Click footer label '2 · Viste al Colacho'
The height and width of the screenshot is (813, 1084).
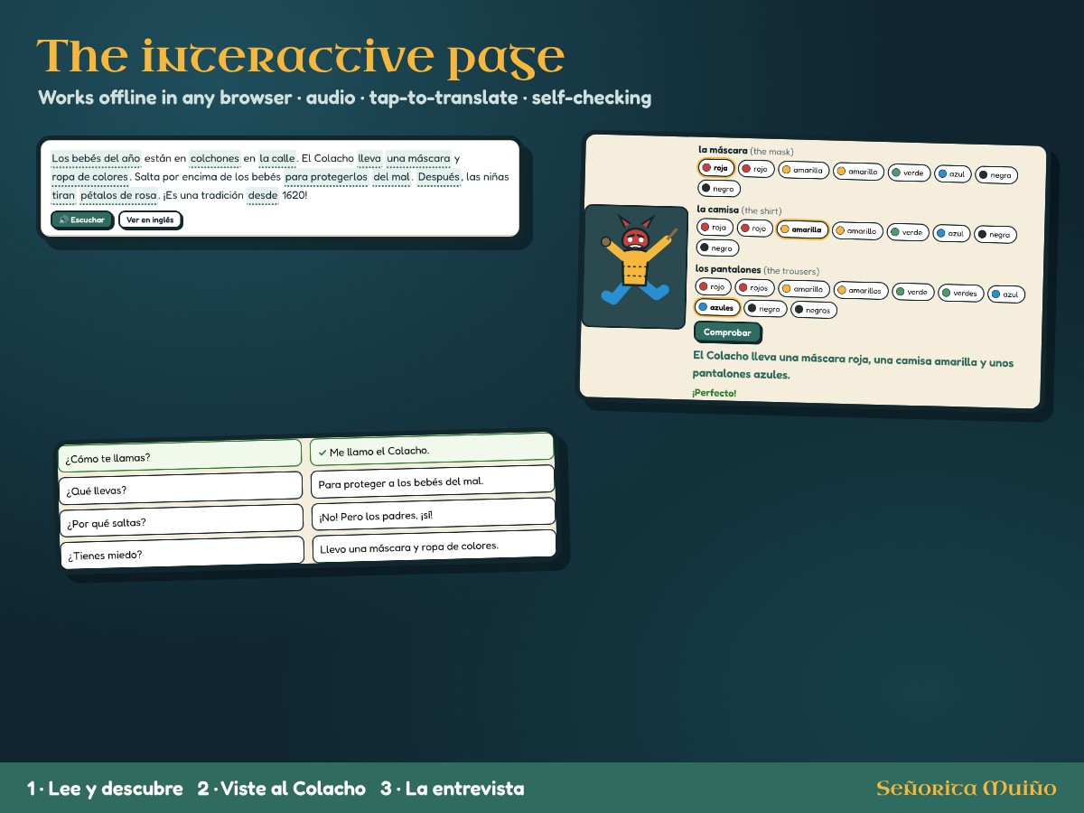[x=282, y=789]
